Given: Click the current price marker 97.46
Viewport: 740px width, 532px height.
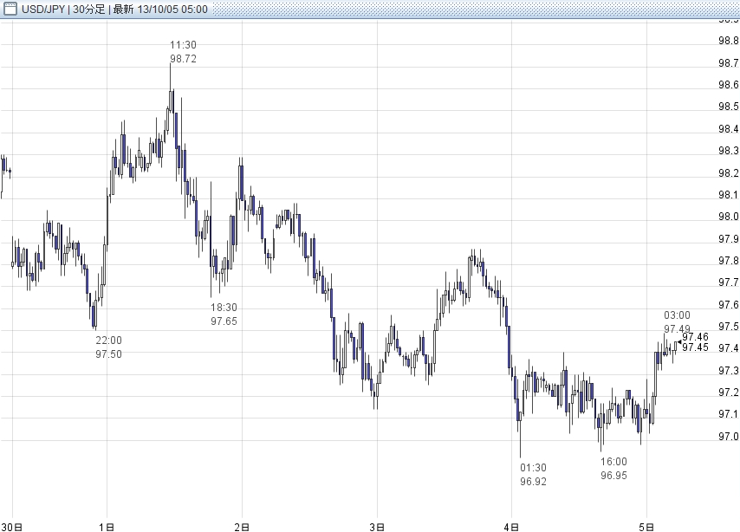Looking at the screenshot, I should 694,337.
